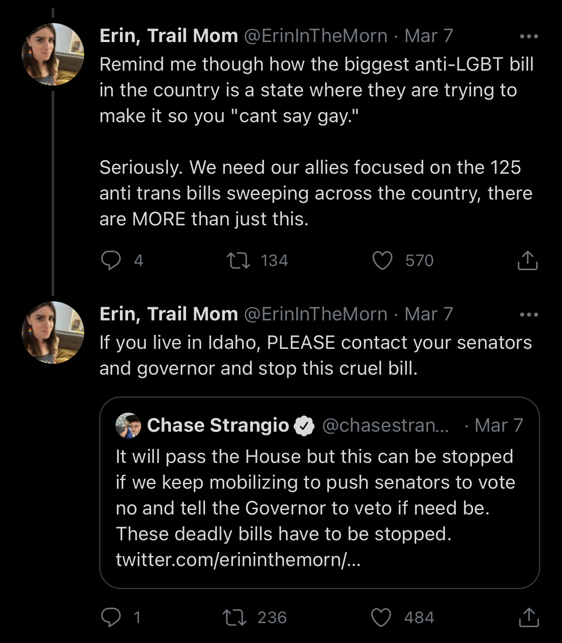562x643 pixels.
Task: Reply to the Idaho tweet
Action: coord(111,617)
